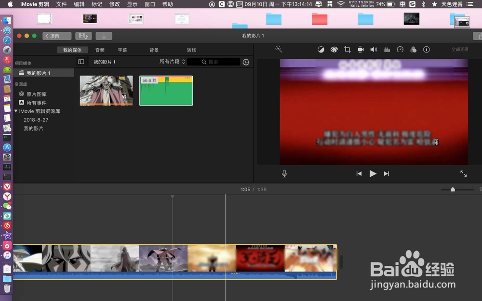Click the timeline playhead marker triangle

[173, 196]
